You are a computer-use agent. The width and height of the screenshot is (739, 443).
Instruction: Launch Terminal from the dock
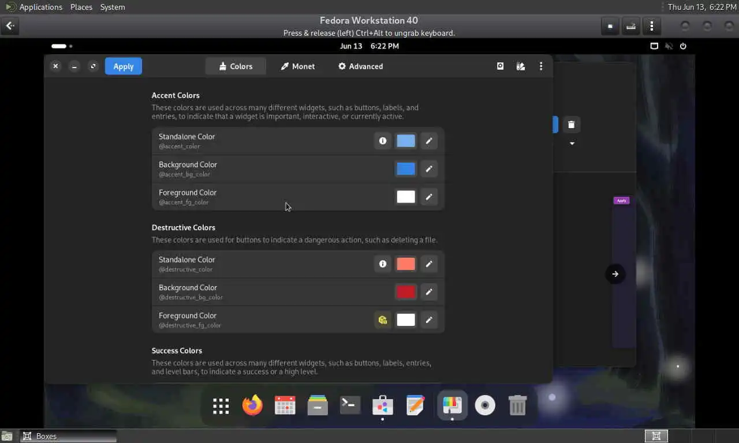[350, 406]
